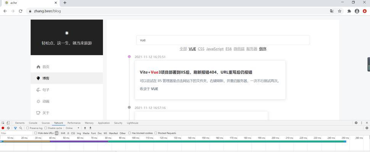Check Has blocked cookies
This screenshot has height=152, width=370.
click(x=130, y=133)
